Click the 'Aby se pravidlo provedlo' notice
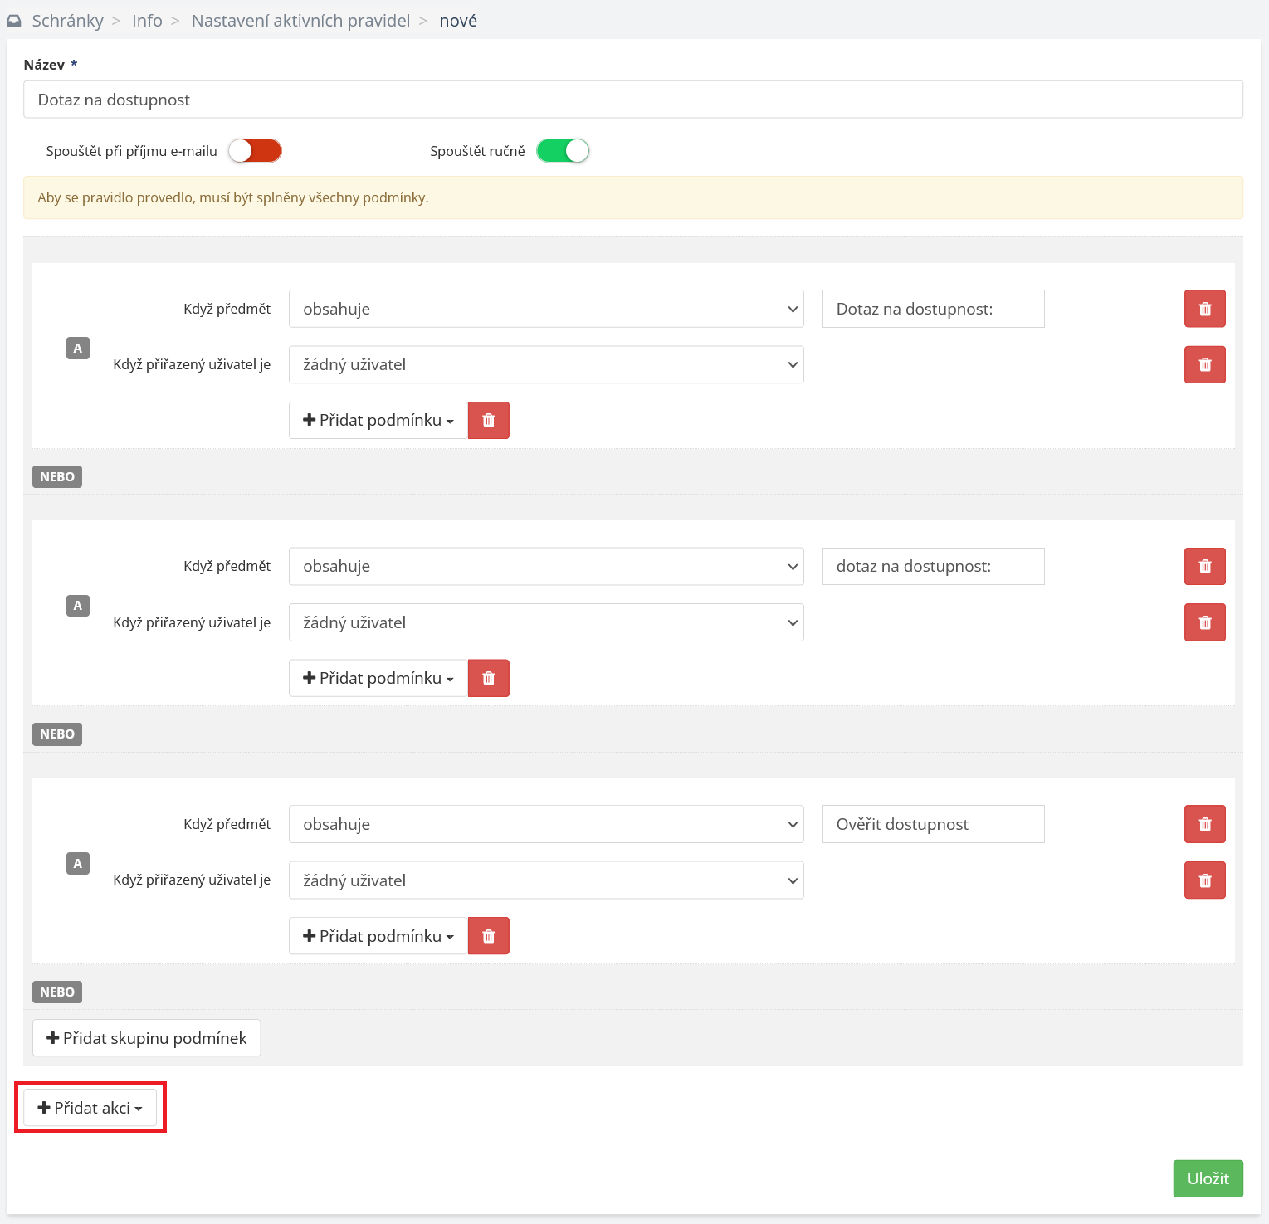This screenshot has width=1269, height=1224. click(x=633, y=197)
